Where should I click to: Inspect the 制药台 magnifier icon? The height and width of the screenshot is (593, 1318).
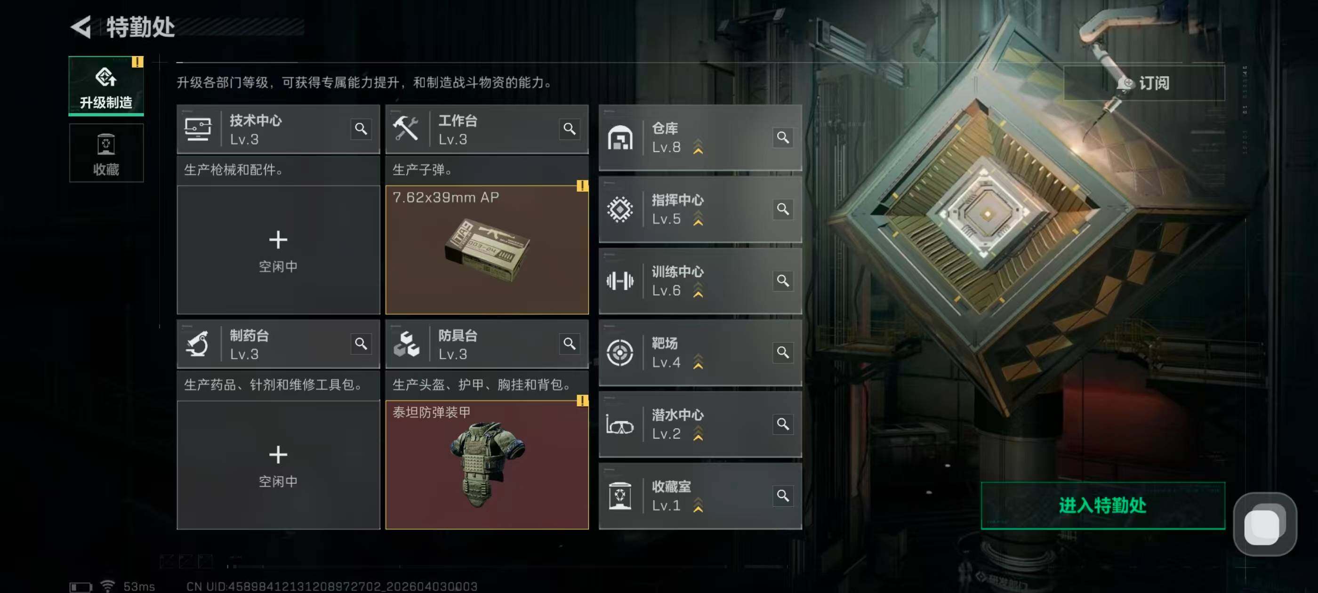coord(361,344)
